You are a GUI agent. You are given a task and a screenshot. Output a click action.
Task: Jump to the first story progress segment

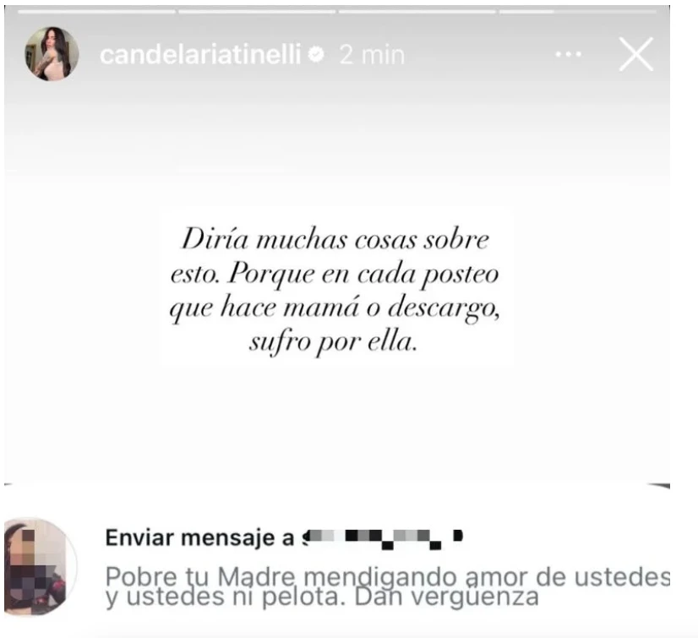96,12
